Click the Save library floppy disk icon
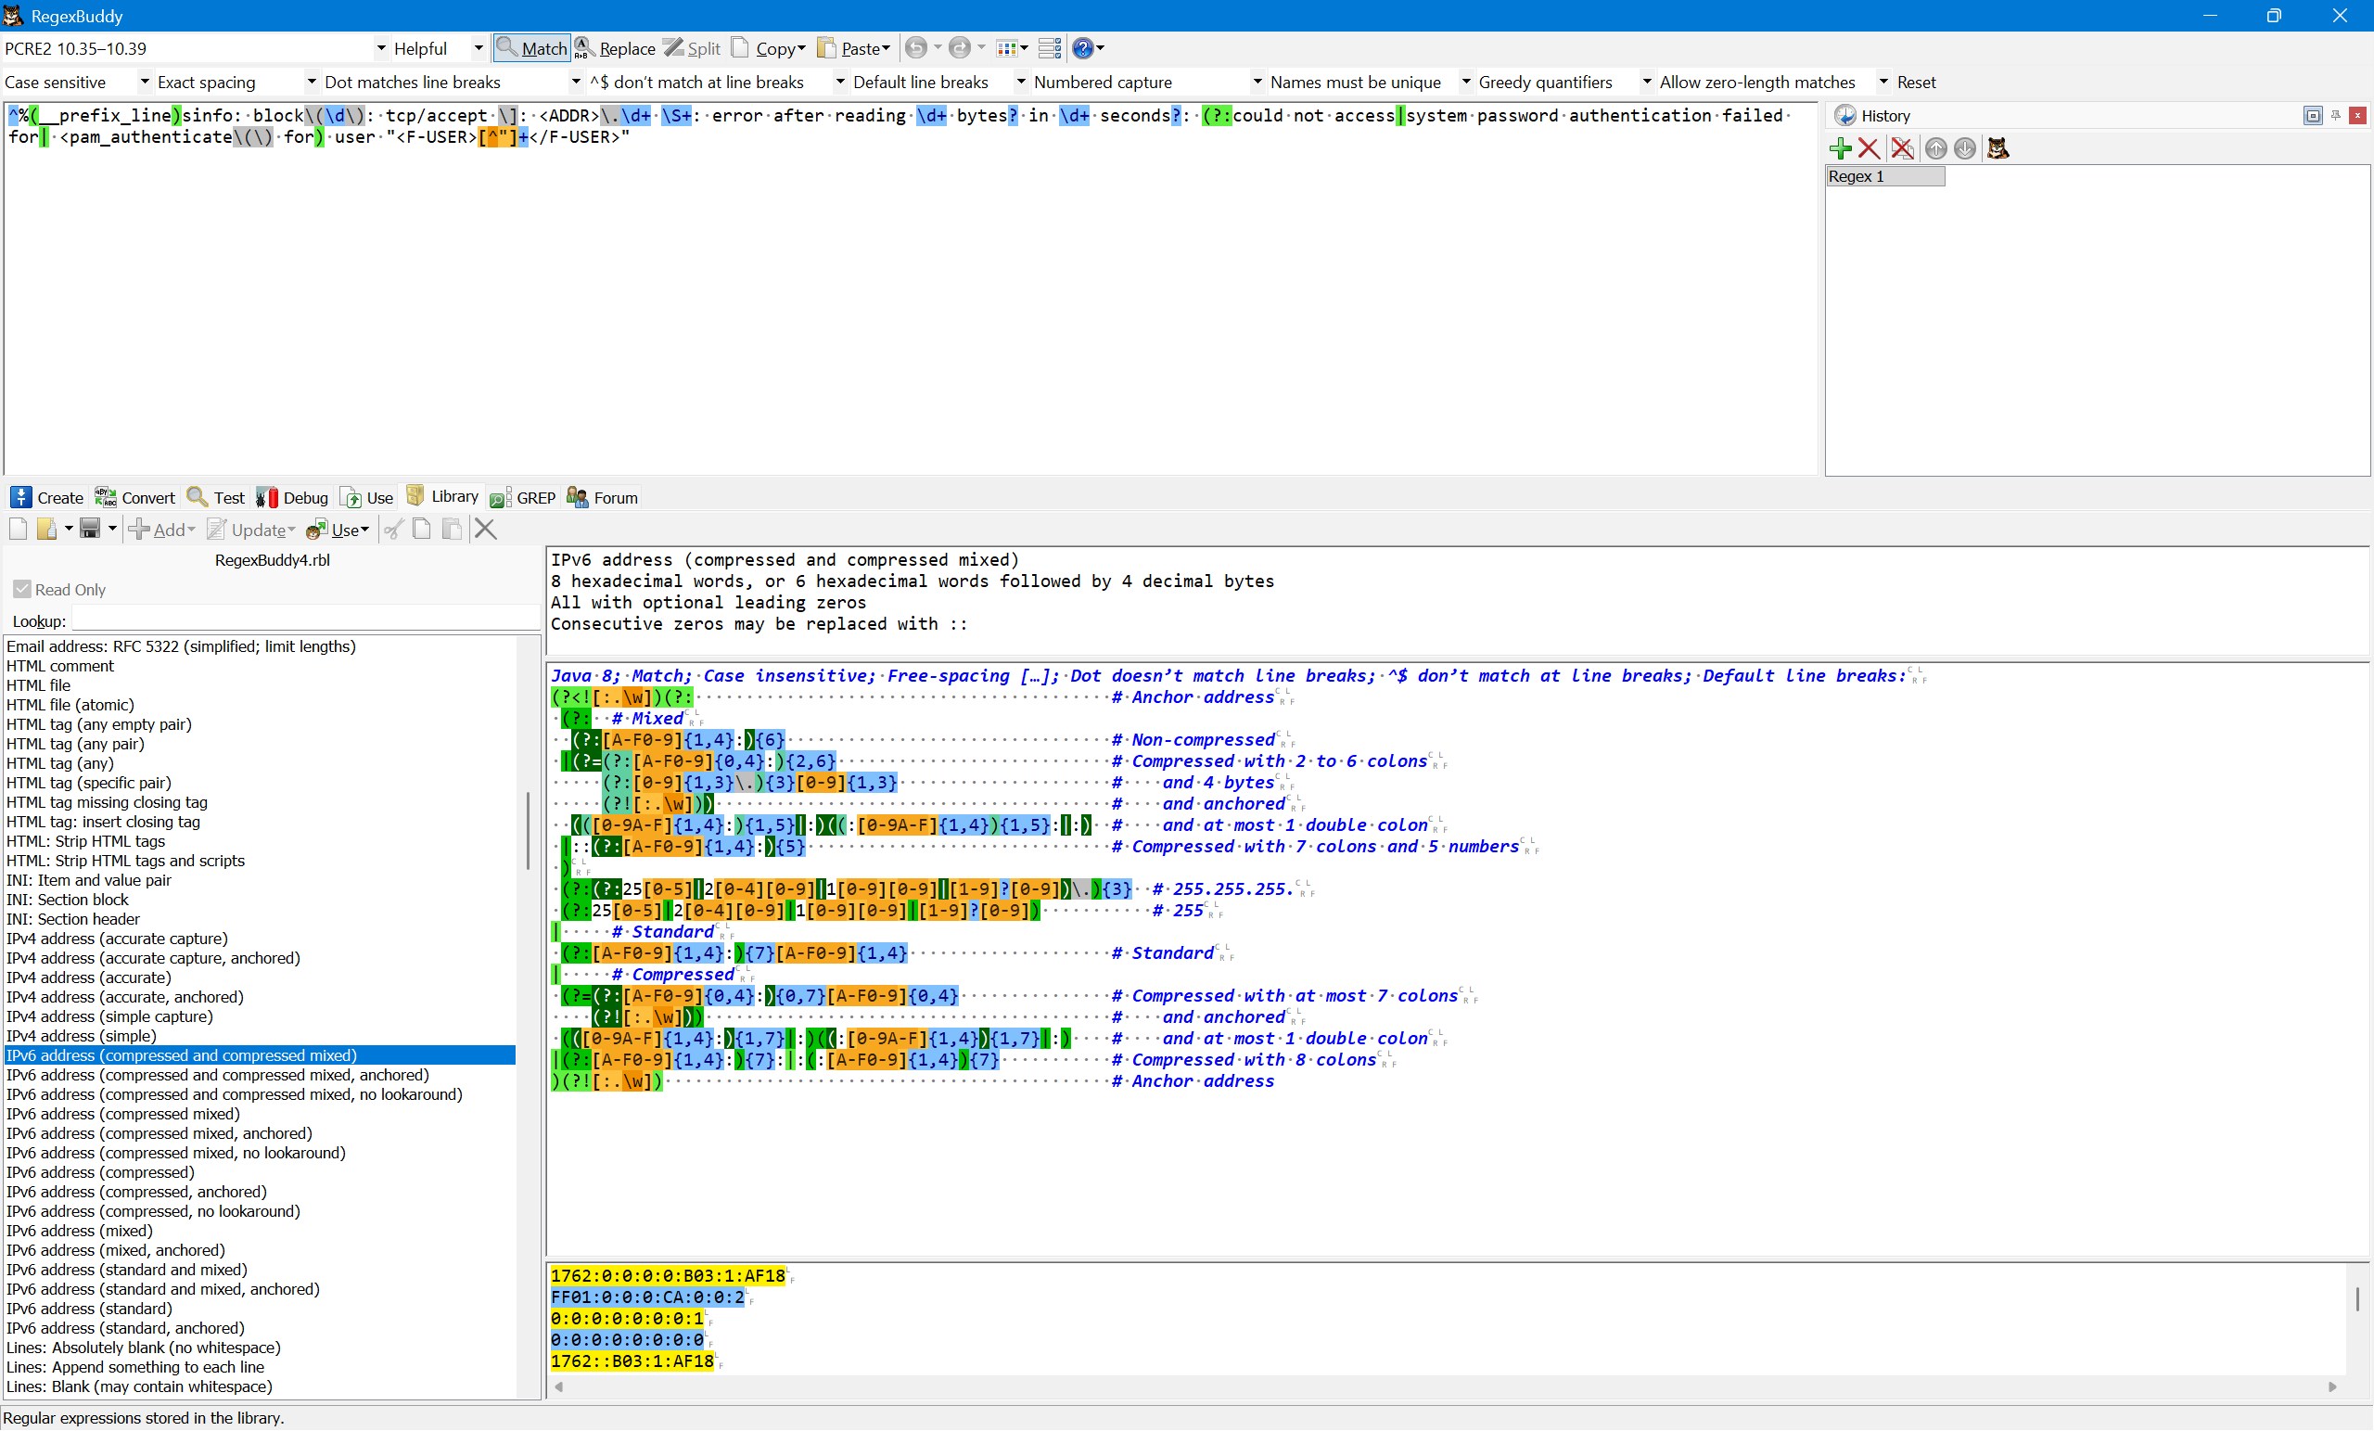Image resolution: width=2374 pixels, height=1431 pixels. 90,529
